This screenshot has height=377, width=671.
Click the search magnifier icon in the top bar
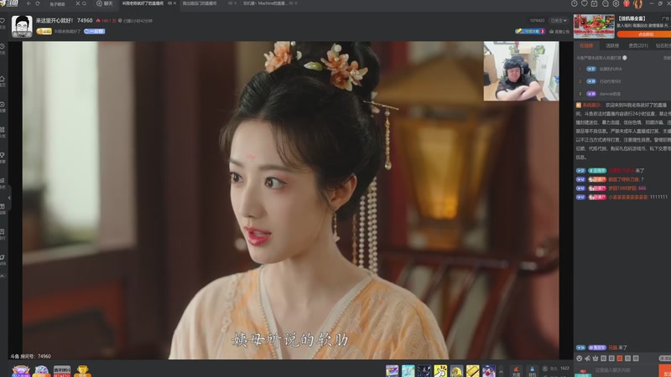(85, 3)
